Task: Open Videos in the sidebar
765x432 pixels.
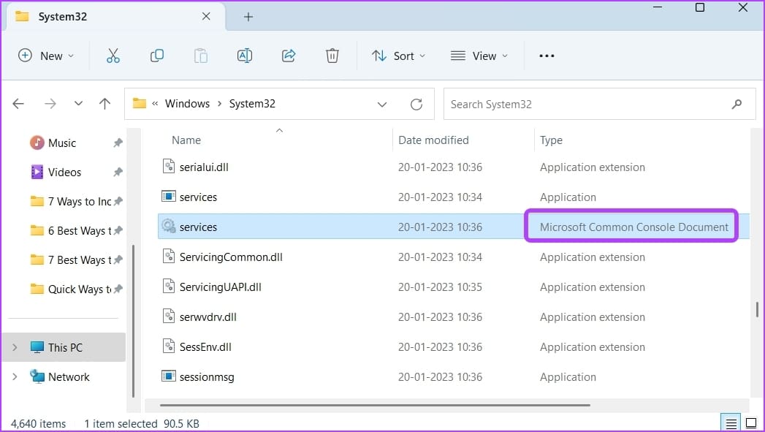Action: tap(64, 173)
